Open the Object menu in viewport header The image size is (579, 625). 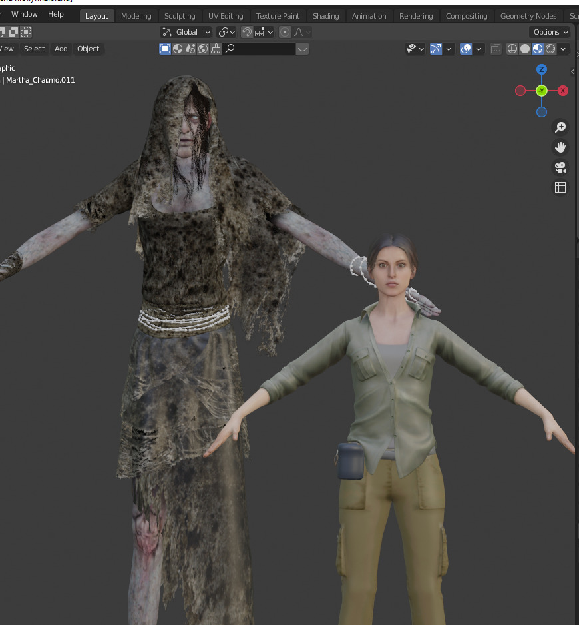tap(88, 49)
